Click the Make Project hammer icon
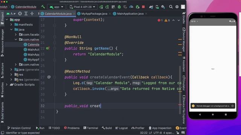Viewport: 241px width, 135px height. (43, 7)
